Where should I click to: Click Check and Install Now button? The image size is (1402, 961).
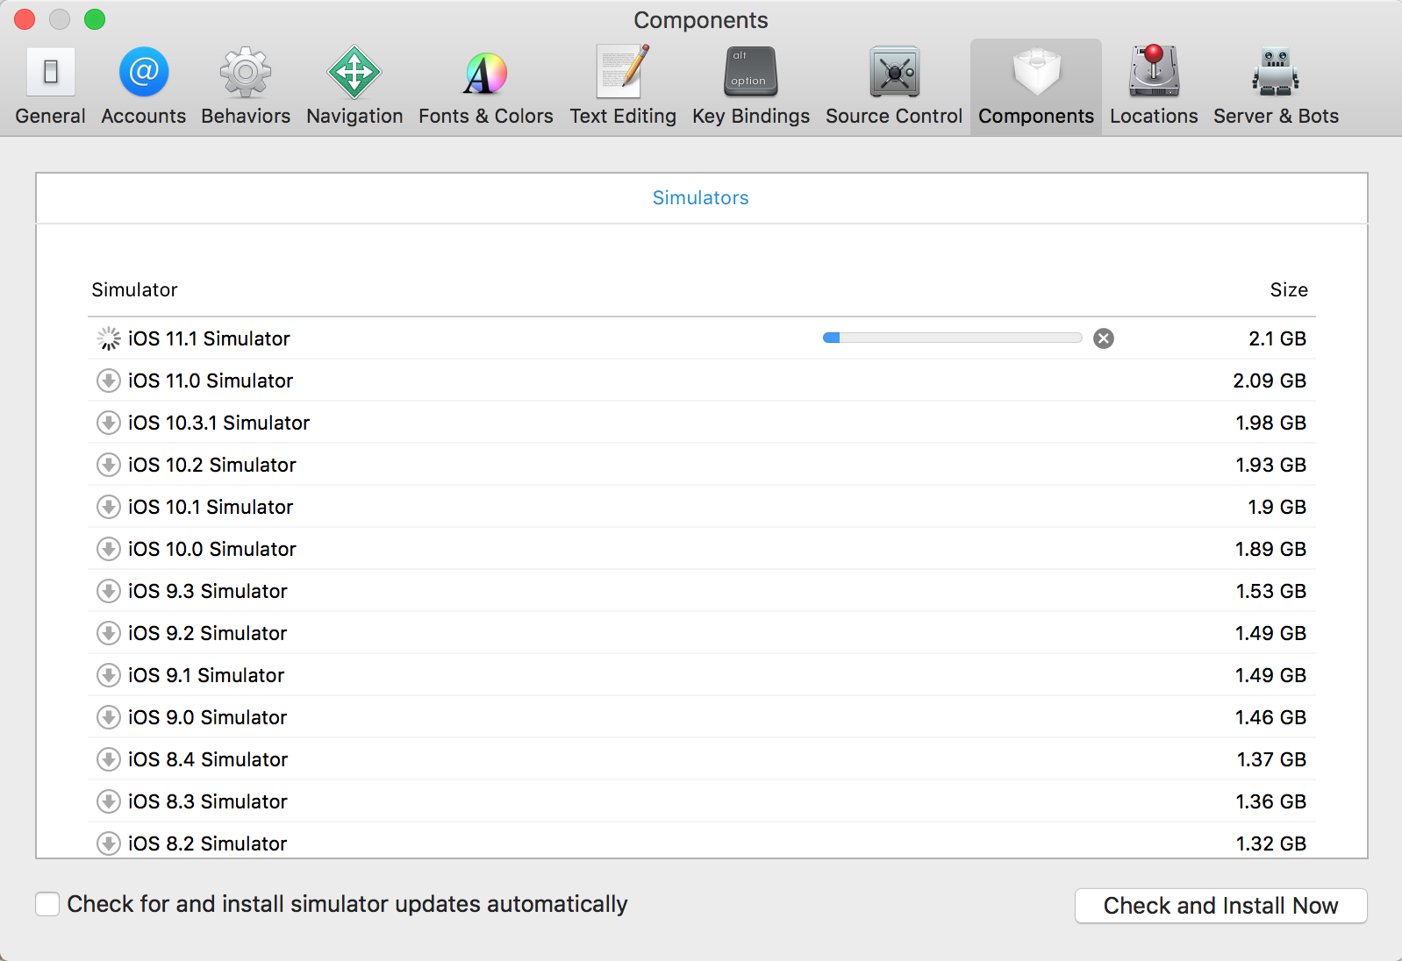[x=1220, y=906]
